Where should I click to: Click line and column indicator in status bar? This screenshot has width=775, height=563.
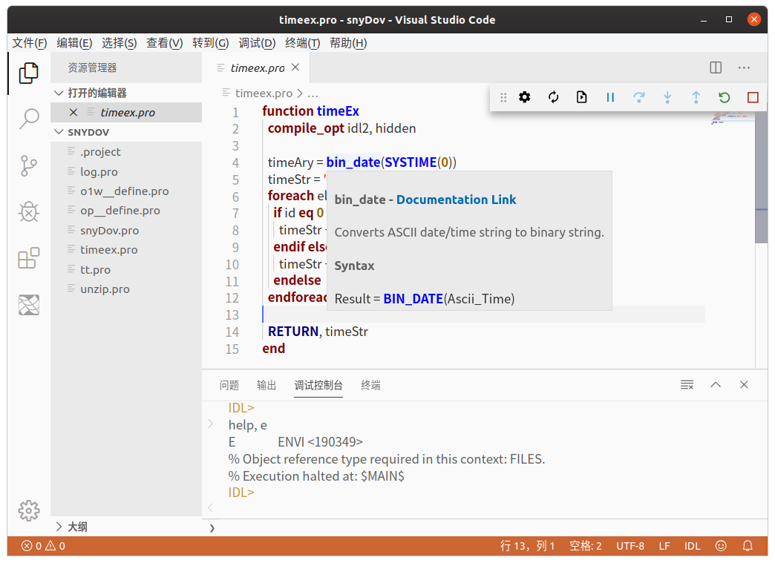(527, 546)
